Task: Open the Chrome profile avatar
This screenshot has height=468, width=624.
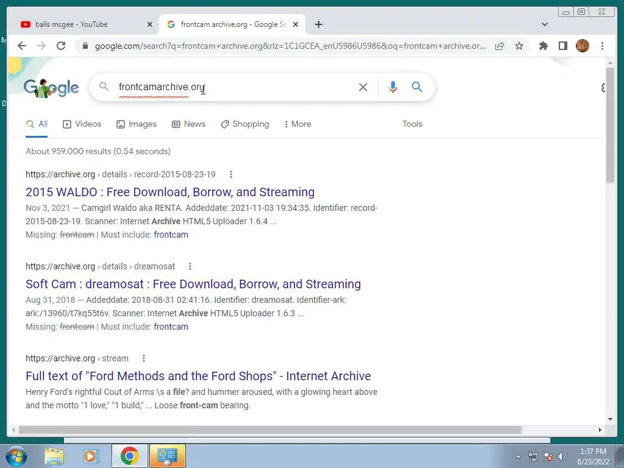Action: [582, 46]
